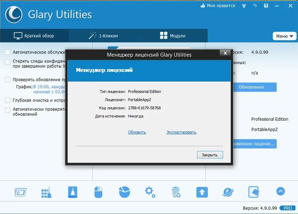Click the four-squares icon of Модули
This screenshot has width=298, height=214.
tap(164, 36)
